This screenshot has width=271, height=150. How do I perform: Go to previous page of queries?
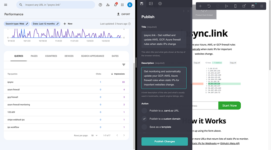[117, 135]
